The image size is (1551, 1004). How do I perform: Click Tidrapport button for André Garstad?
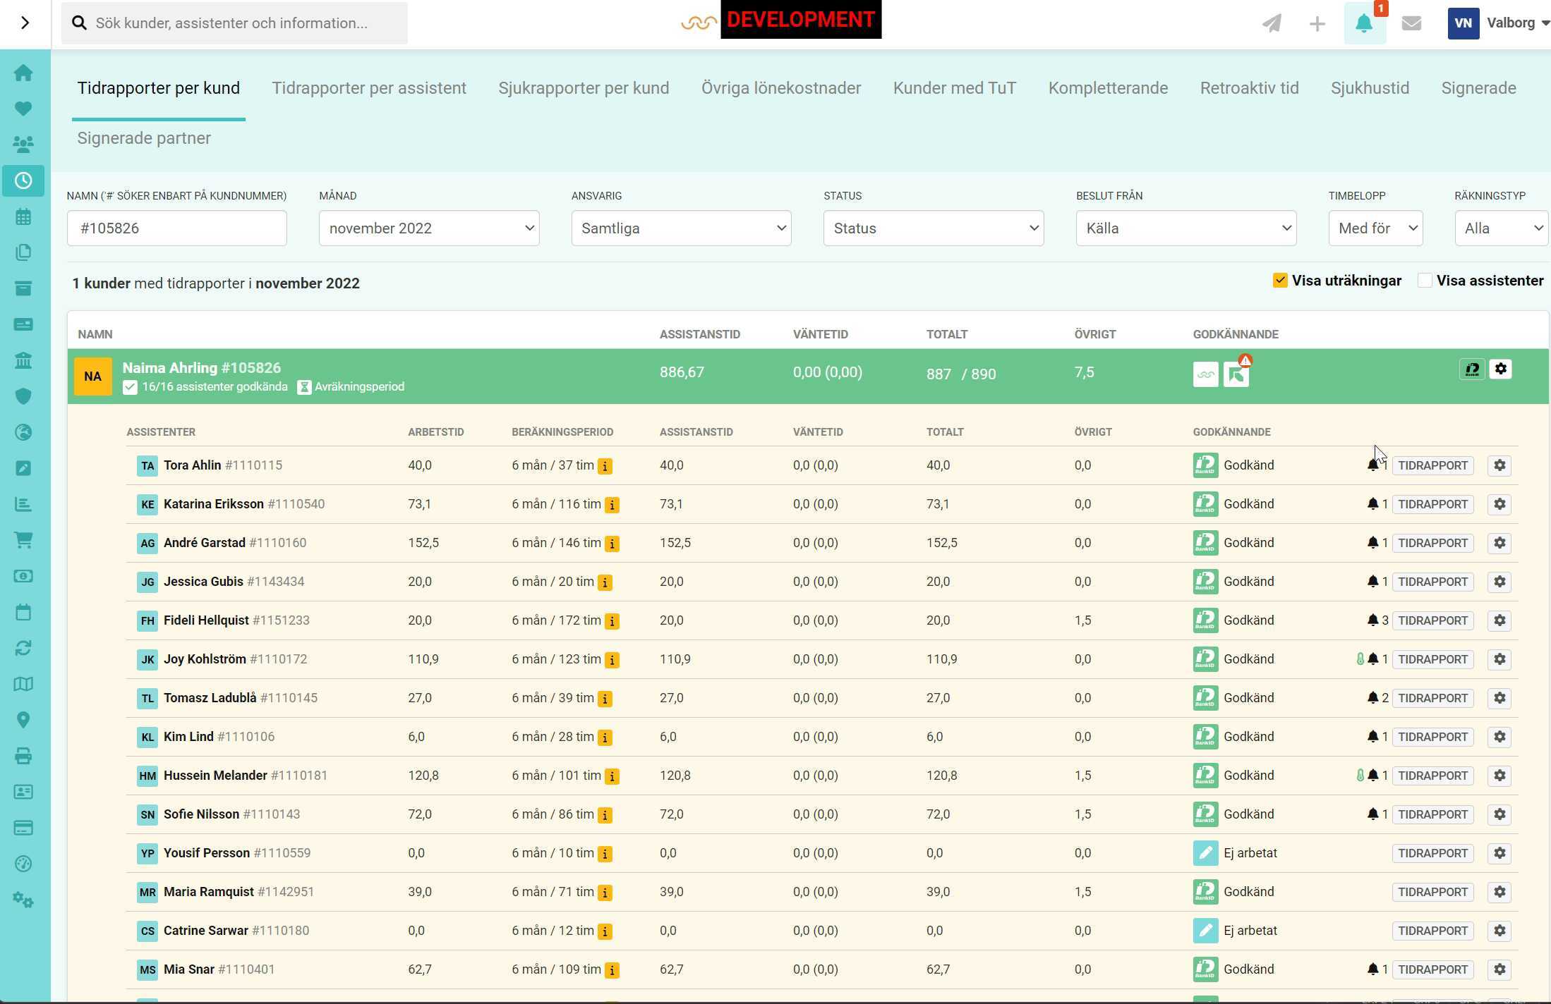tap(1432, 543)
